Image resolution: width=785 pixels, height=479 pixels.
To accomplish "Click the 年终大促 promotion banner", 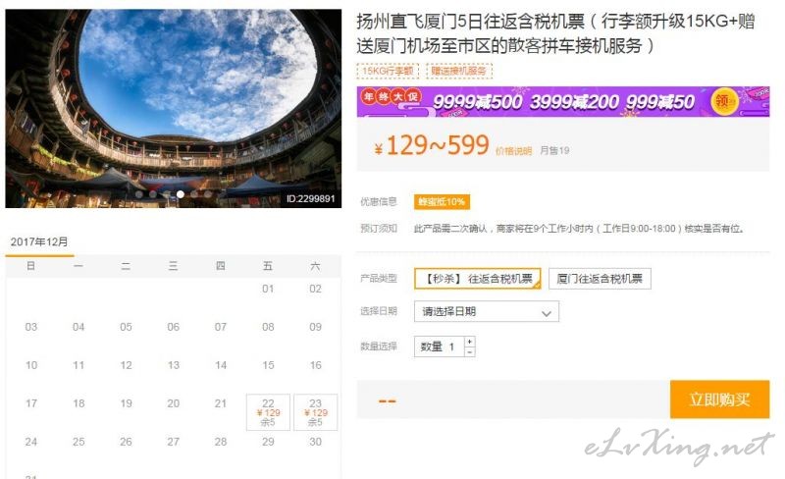I will tap(563, 102).
